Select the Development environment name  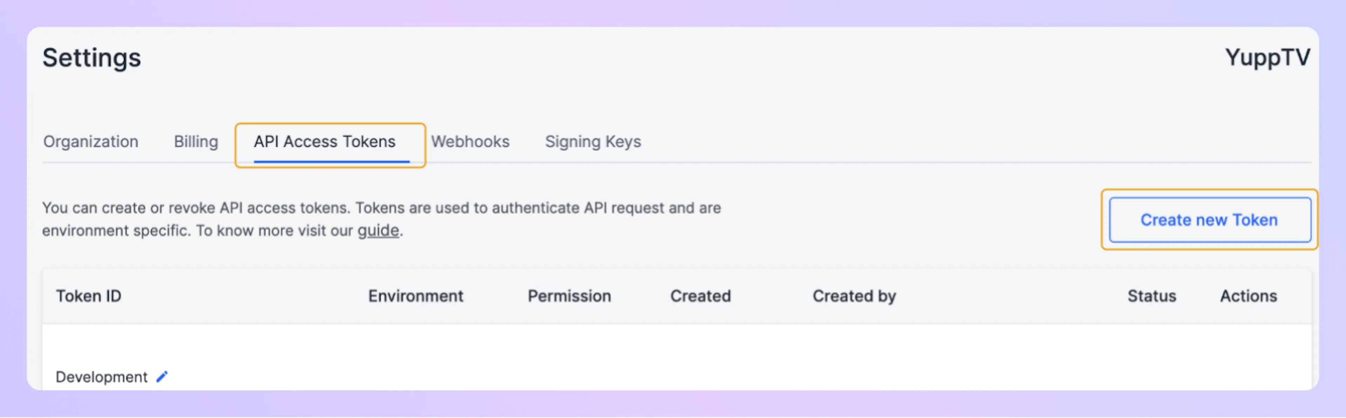click(x=101, y=377)
